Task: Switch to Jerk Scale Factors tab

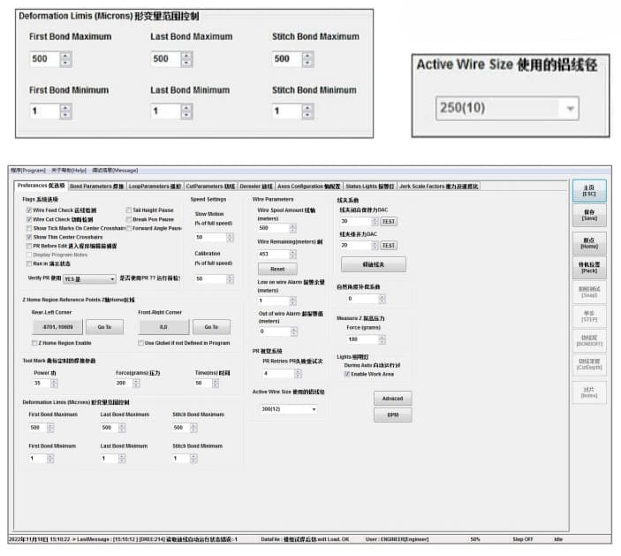Action: coord(439,187)
